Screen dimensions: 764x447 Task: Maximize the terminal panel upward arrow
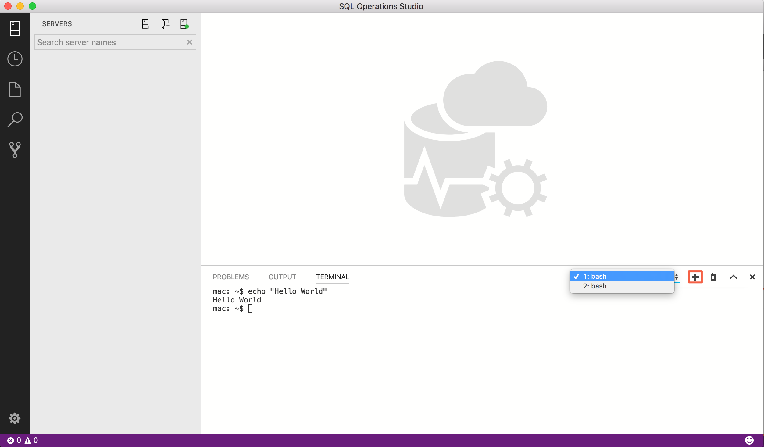pos(733,276)
